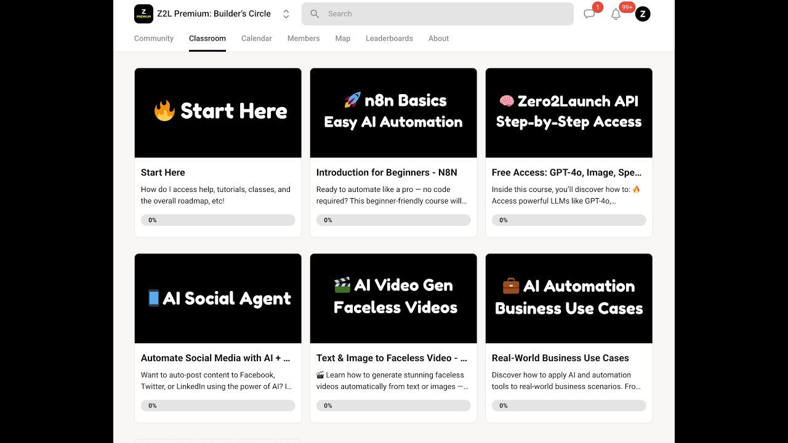Open the Z2L Premium group logo
Viewport: 788px width, 443px height.
click(x=143, y=14)
